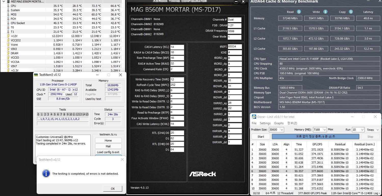The height and width of the screenshot is (196, 382).
Task: Click the Channels # field showing Dual
Action: (234, 20)
